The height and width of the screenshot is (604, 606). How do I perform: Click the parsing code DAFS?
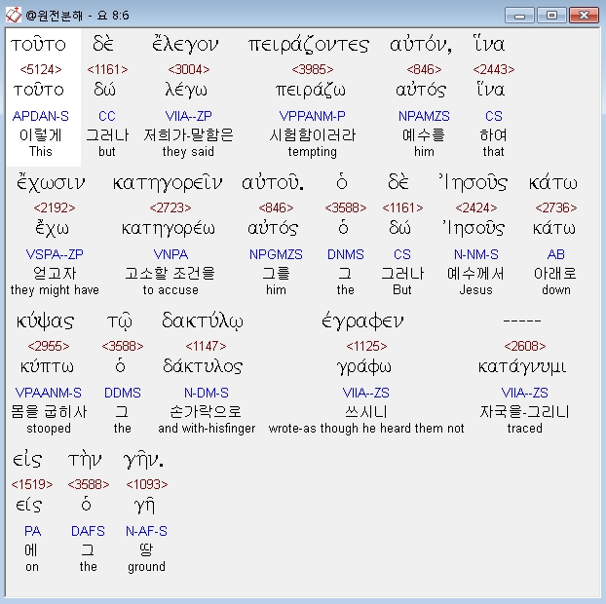[x=88, y=531]
